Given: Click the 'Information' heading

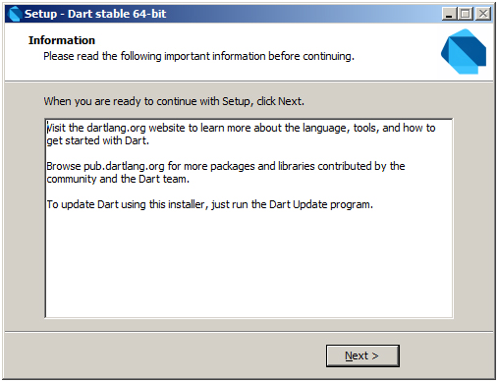Looking at the screenshot, I should (62, 40).
